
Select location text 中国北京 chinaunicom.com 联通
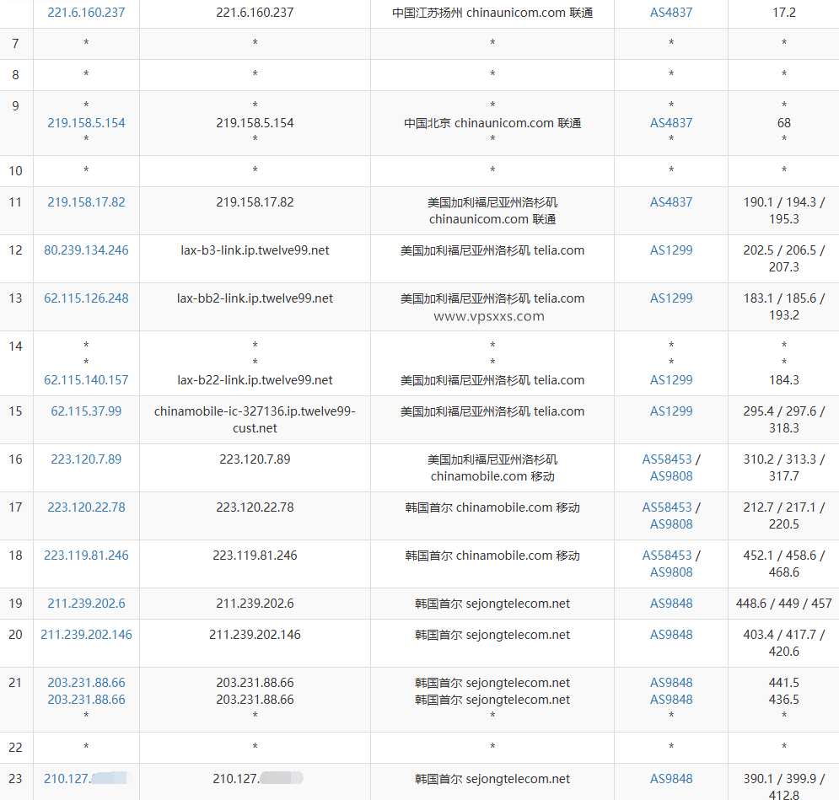click(492, 123)
